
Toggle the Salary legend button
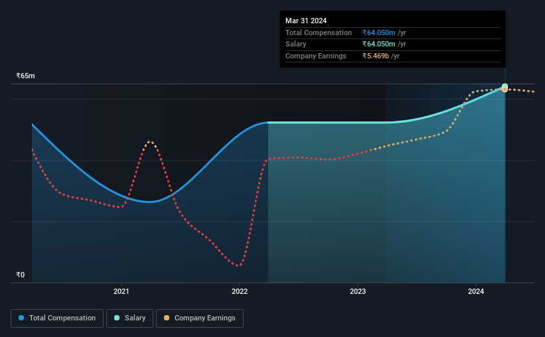pos(129,318)
